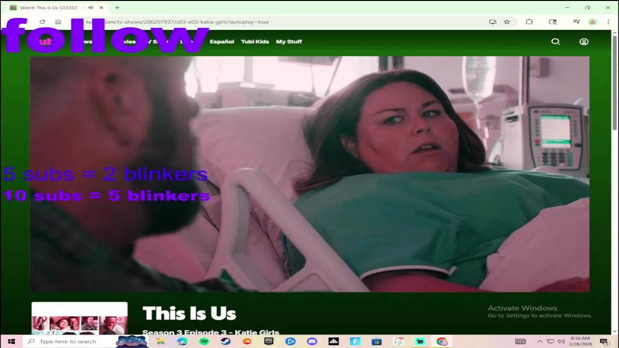The height and width of the screenshot is (348, 619).
Task: Open the browser extensions menu
Action: [x=529, y=22]
